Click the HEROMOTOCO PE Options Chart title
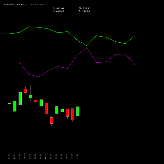Viewport: 164px width, 164px height. click(26, 5)
